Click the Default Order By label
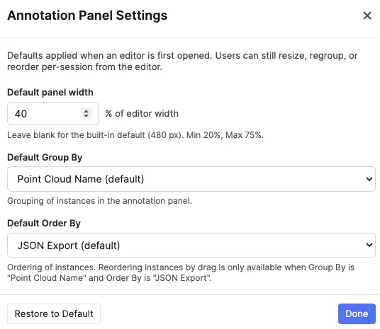 (x=44, y=223)
